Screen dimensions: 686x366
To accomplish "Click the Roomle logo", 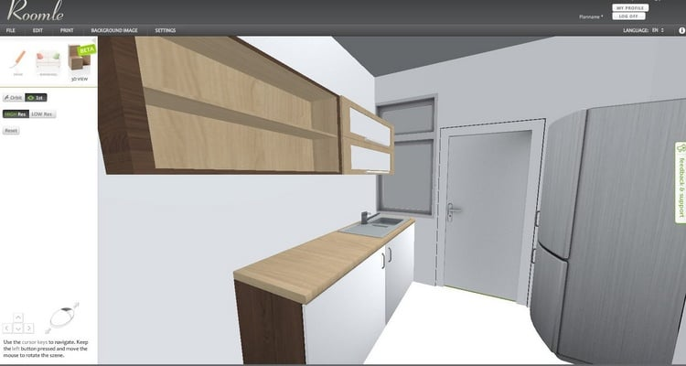I will 36,10.
